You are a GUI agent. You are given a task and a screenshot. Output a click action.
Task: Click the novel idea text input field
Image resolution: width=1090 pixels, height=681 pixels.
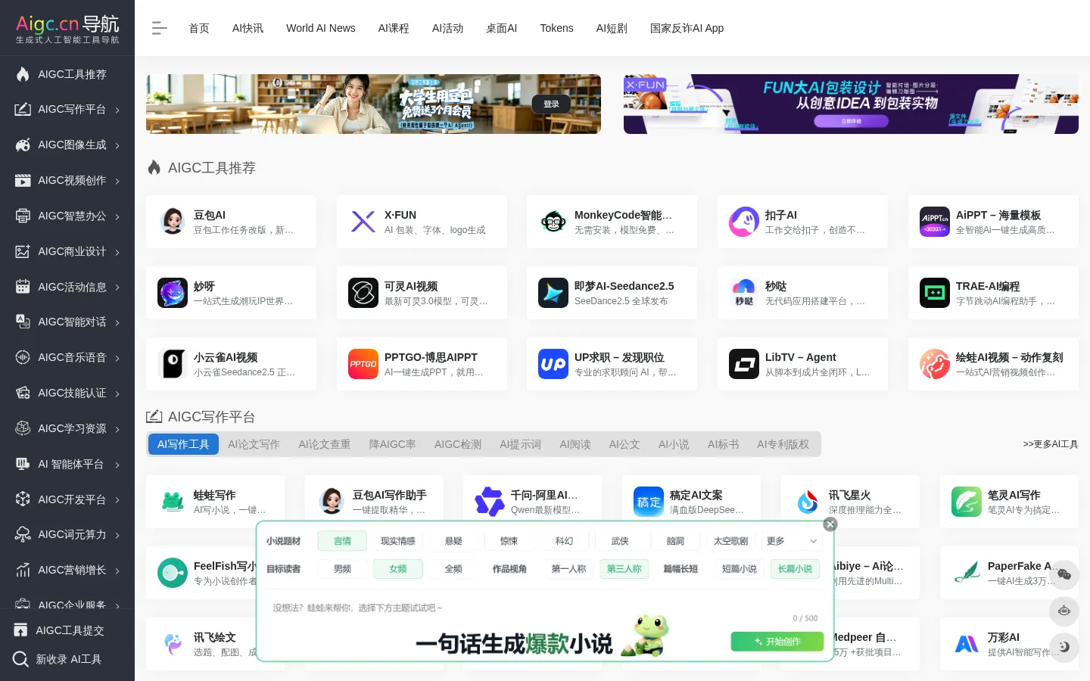pyautogui.click(x=545, y=608)
